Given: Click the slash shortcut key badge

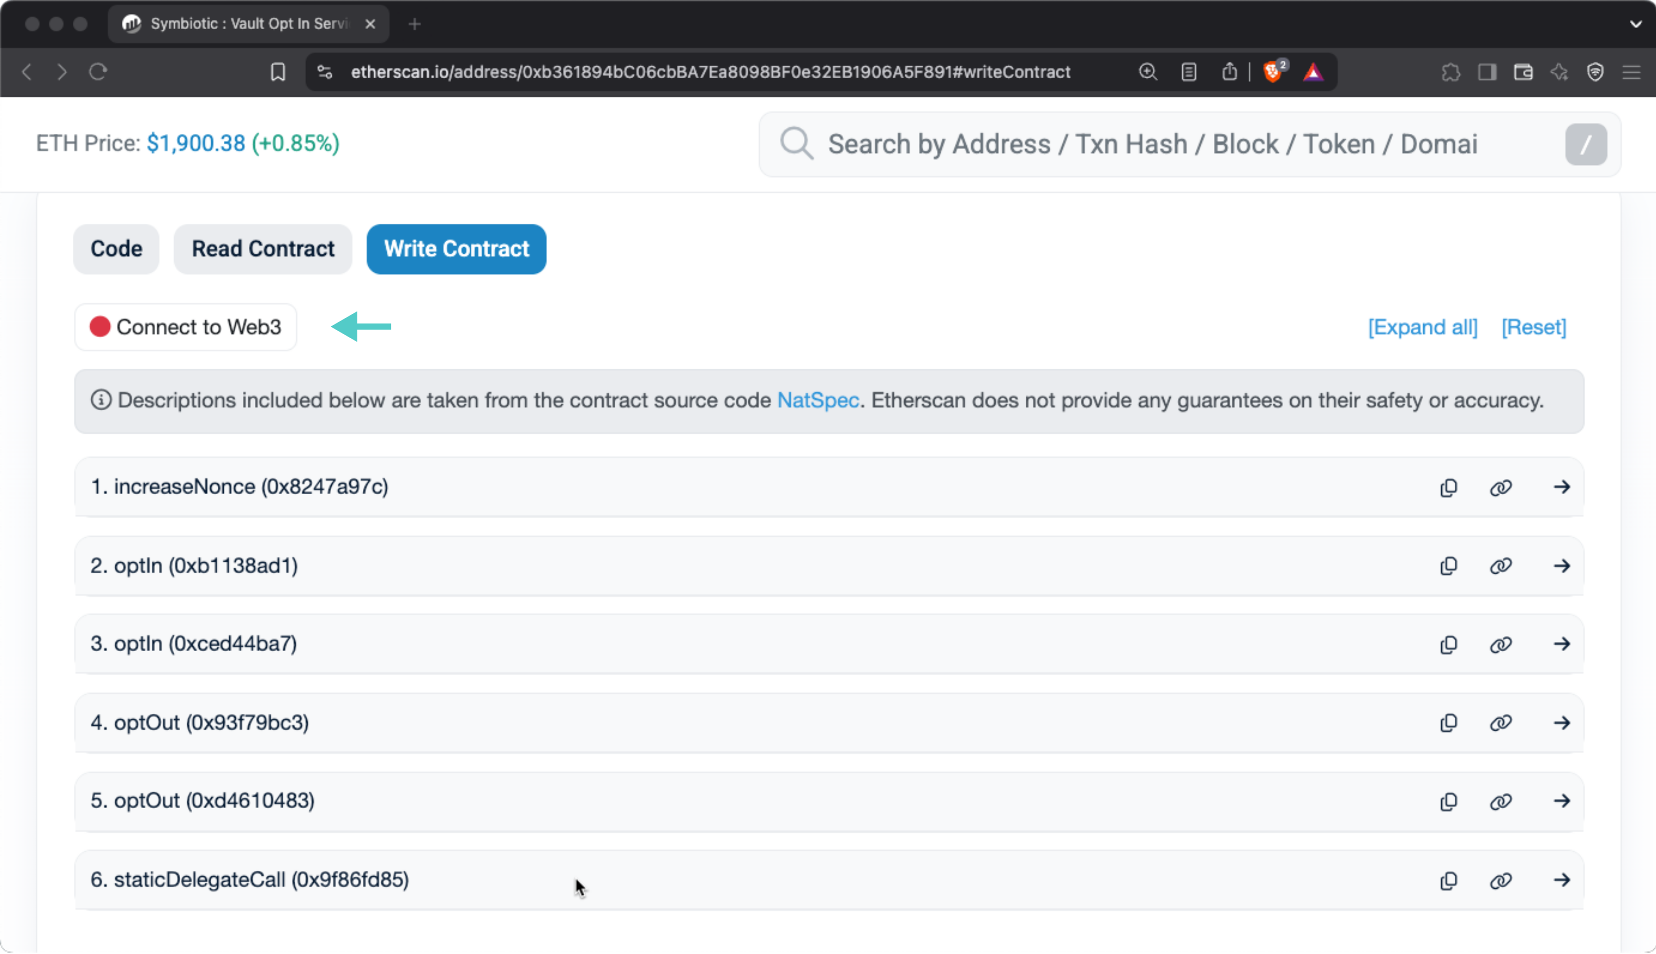Looking at the screenshot, I should (1586, 144).
